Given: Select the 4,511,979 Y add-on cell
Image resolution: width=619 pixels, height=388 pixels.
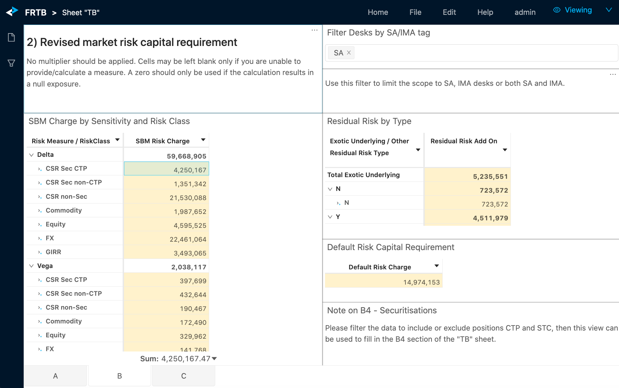Looking at the screenshot, I should point(468,217).
